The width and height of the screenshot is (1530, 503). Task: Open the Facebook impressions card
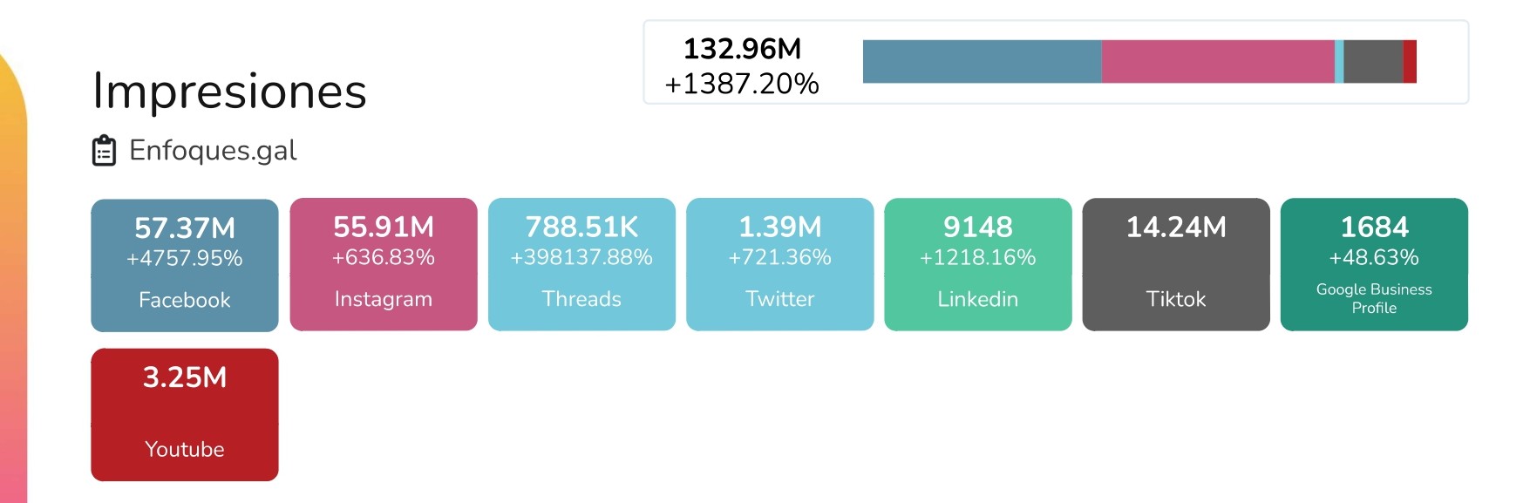coord(185,265)
